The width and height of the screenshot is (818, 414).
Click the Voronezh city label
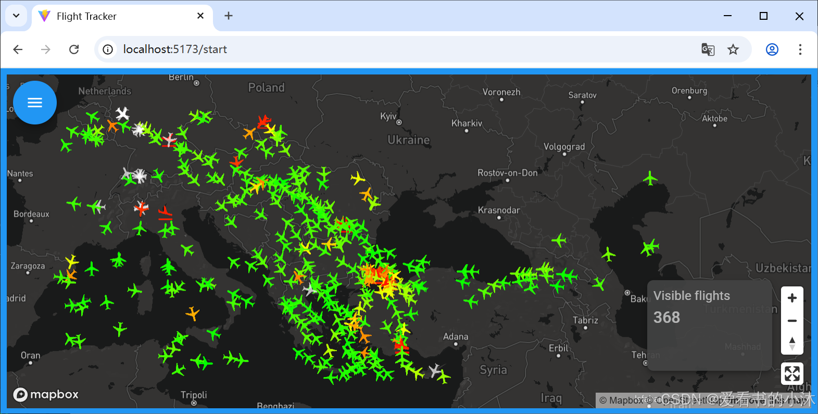pyautogui.click(x=501, y=92)
